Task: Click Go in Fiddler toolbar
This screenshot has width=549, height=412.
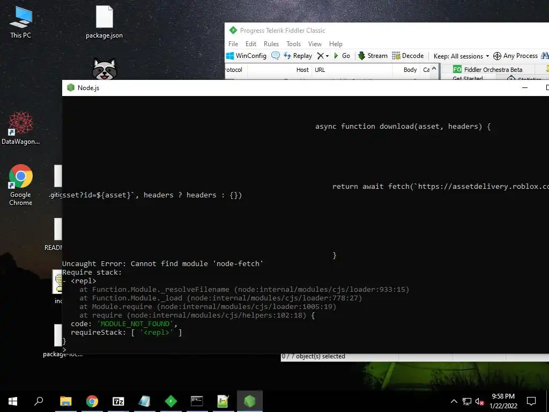Action: pyautogui.click(x=342, y=56)
